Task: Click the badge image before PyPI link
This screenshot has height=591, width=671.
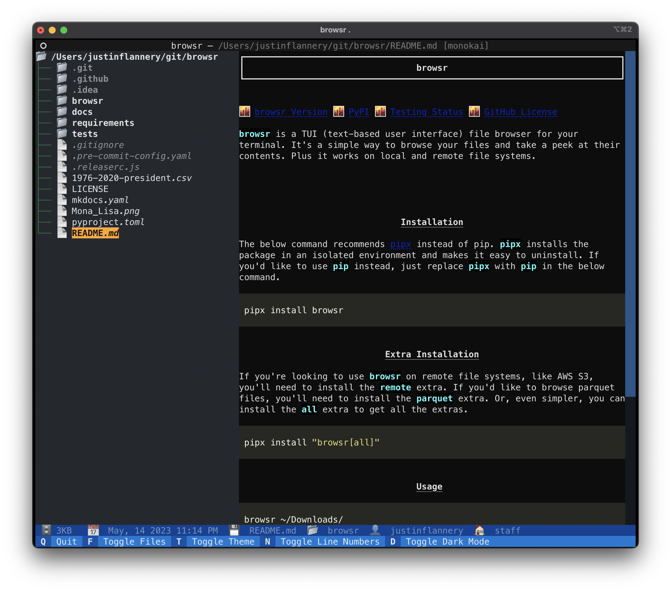Action: 338,112
